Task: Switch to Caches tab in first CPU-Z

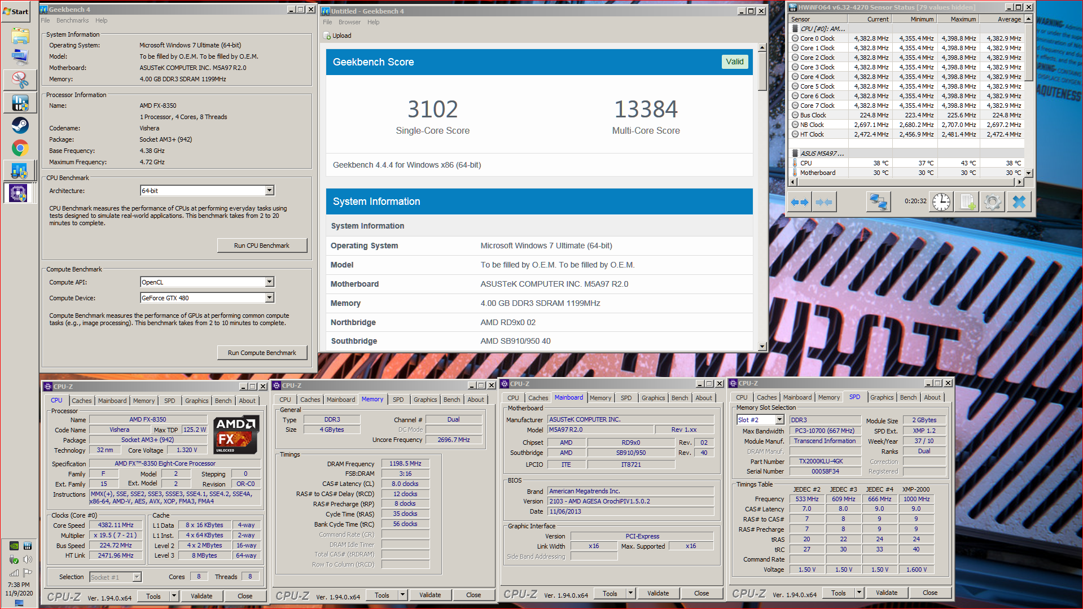Action: click(81, 401)
